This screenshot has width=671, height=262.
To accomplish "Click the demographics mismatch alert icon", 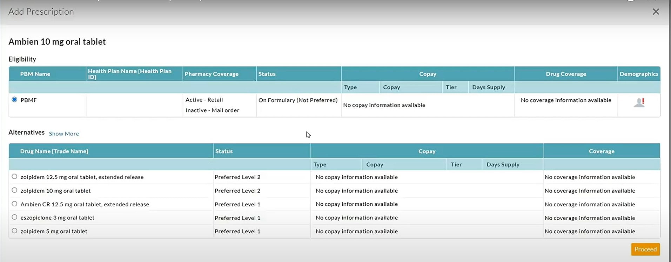I will point(639,102).
